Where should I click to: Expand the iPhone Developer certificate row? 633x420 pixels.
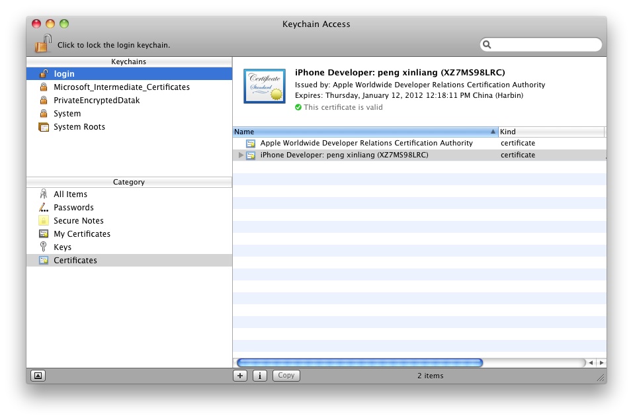[x=241, y=155]
